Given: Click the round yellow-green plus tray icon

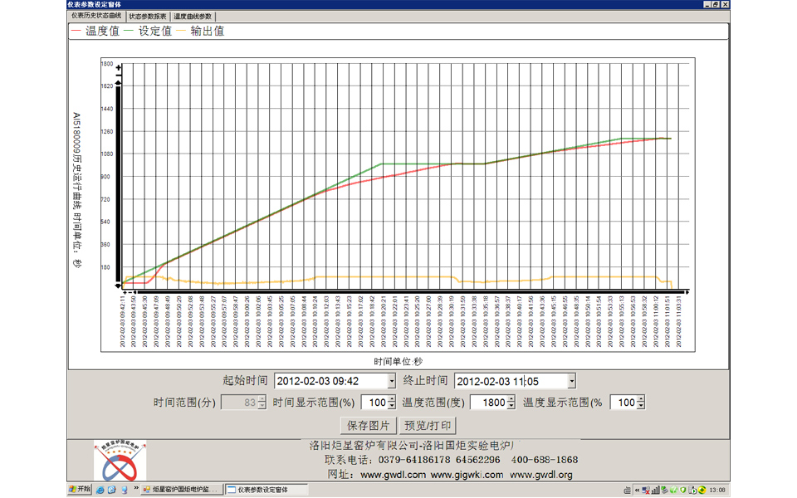Looking at the screenshot, I should [x=702, y=490].
